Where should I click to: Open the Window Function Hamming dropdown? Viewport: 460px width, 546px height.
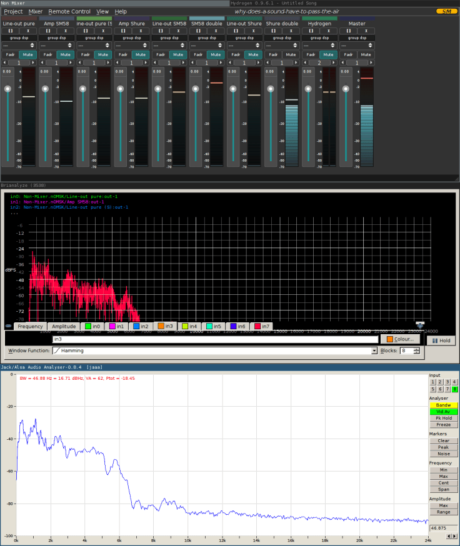point(374,351)
